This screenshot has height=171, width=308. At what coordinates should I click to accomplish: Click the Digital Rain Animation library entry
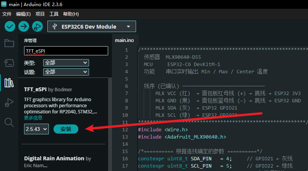point(54,158)
